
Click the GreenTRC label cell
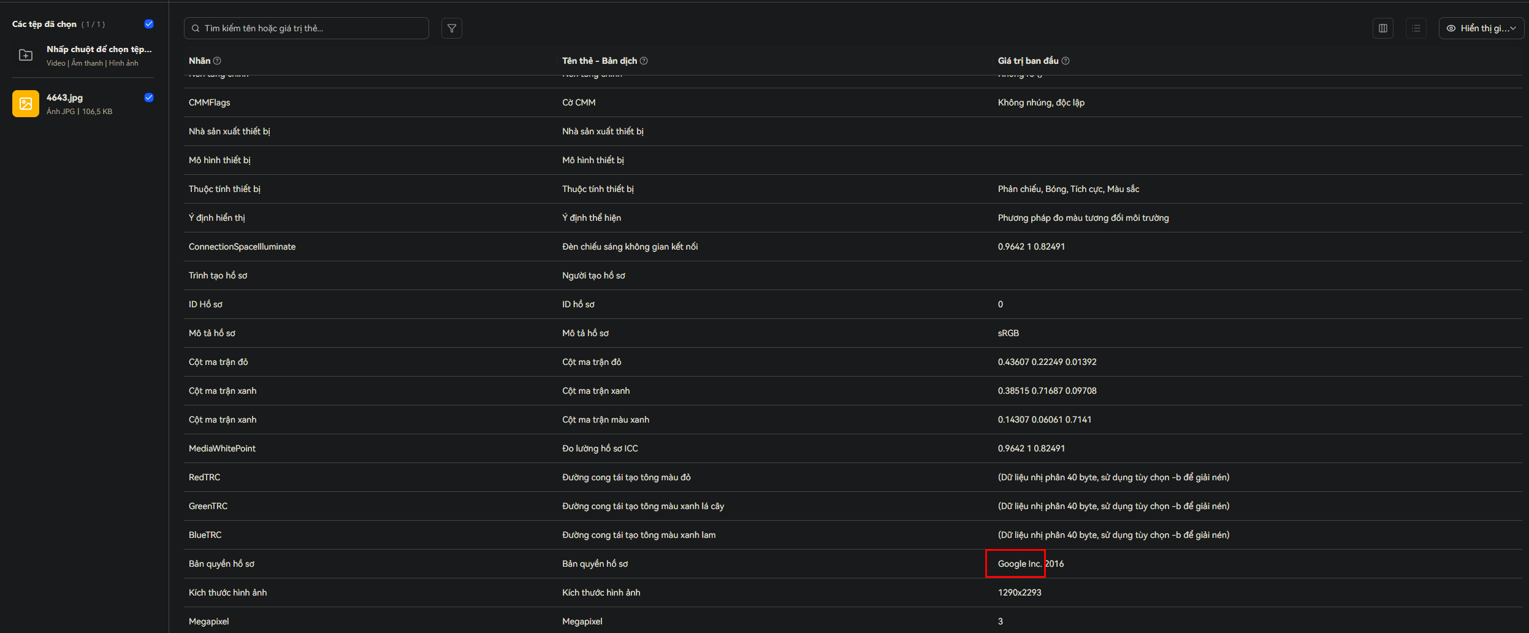point(208,506)
